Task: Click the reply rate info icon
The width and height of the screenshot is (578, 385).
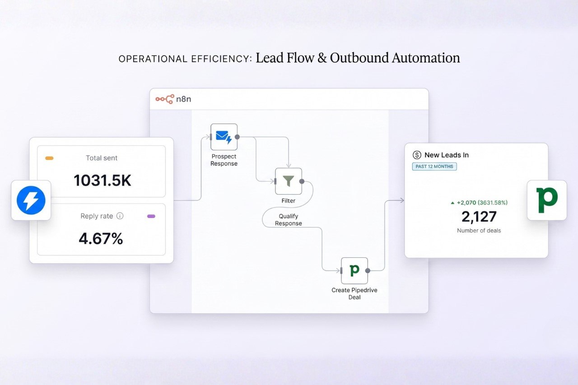Action: [x=120, y=216]
